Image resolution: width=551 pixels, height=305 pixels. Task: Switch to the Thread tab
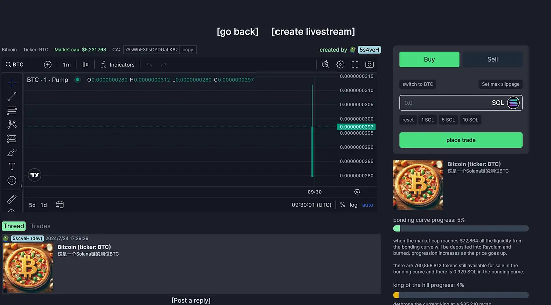[14, 226]
